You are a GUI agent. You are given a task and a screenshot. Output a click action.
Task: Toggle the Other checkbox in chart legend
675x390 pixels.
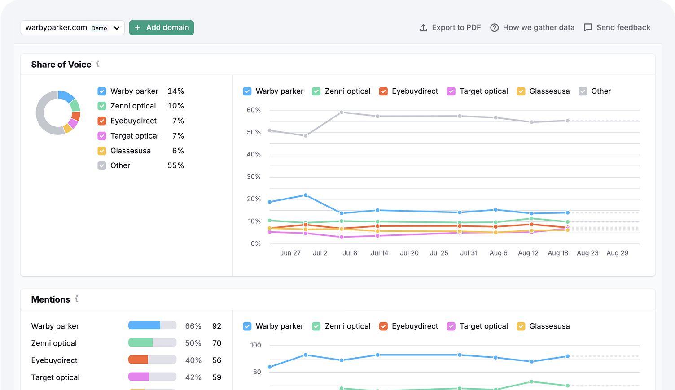coord(583,91)
